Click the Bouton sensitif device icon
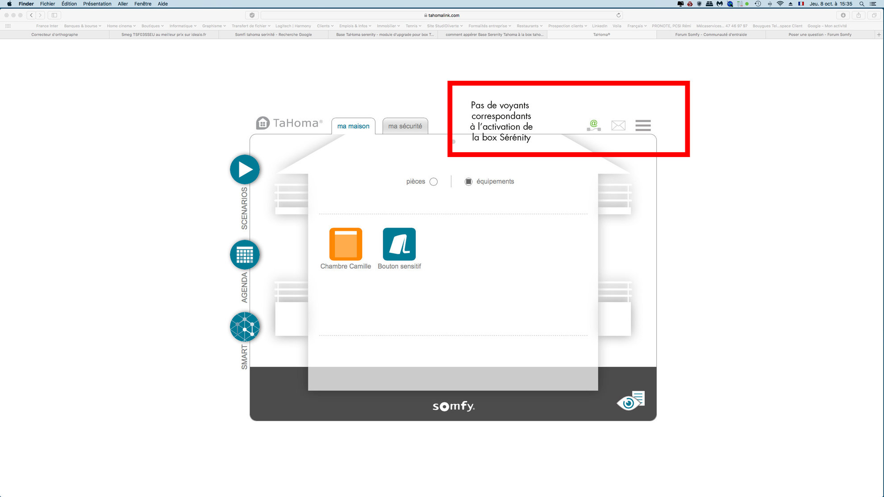Screen dimensions: 884x497 399,244
